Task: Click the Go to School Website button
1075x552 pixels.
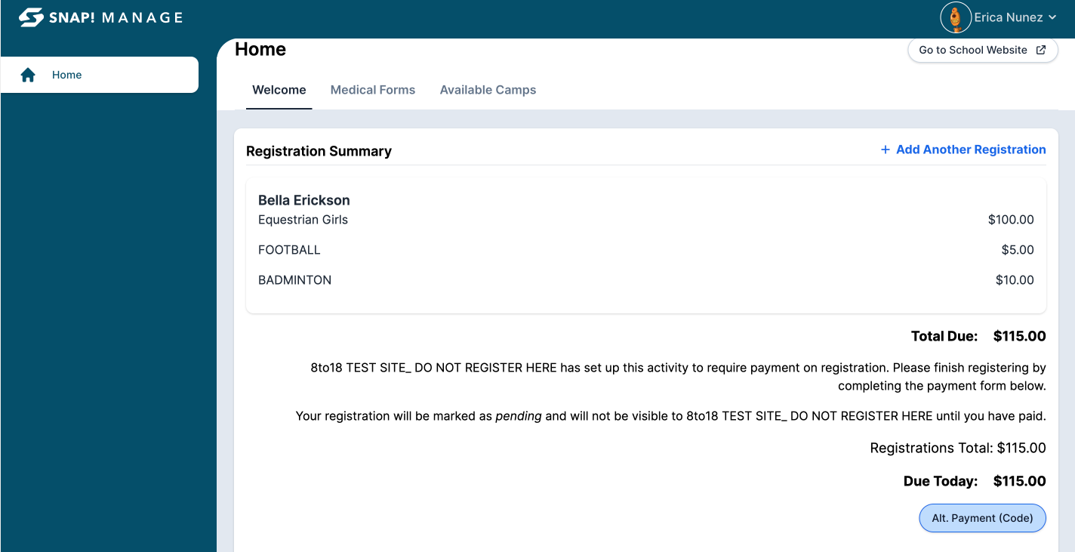Action: (982, 49)
